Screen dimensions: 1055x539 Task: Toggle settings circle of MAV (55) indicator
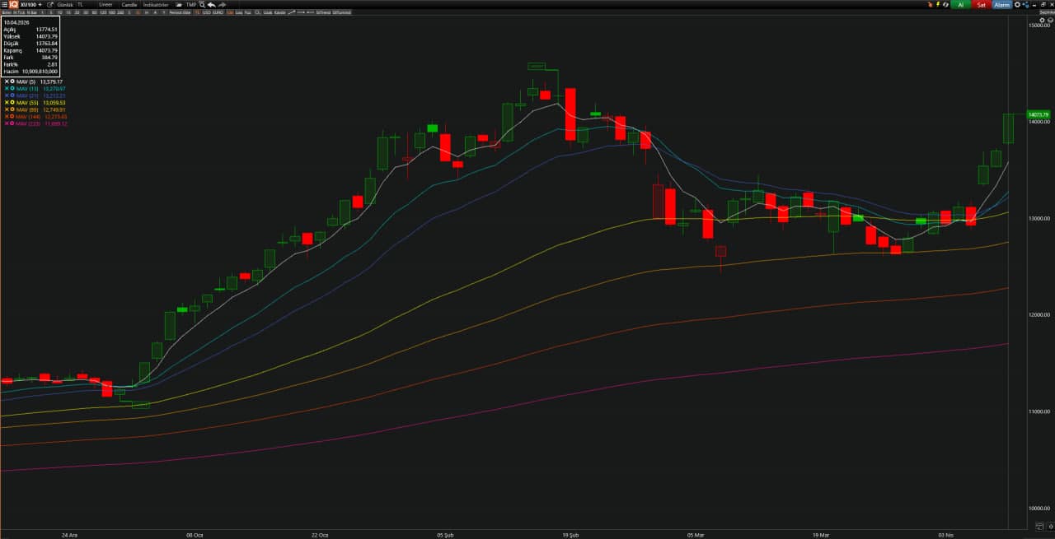12,103
